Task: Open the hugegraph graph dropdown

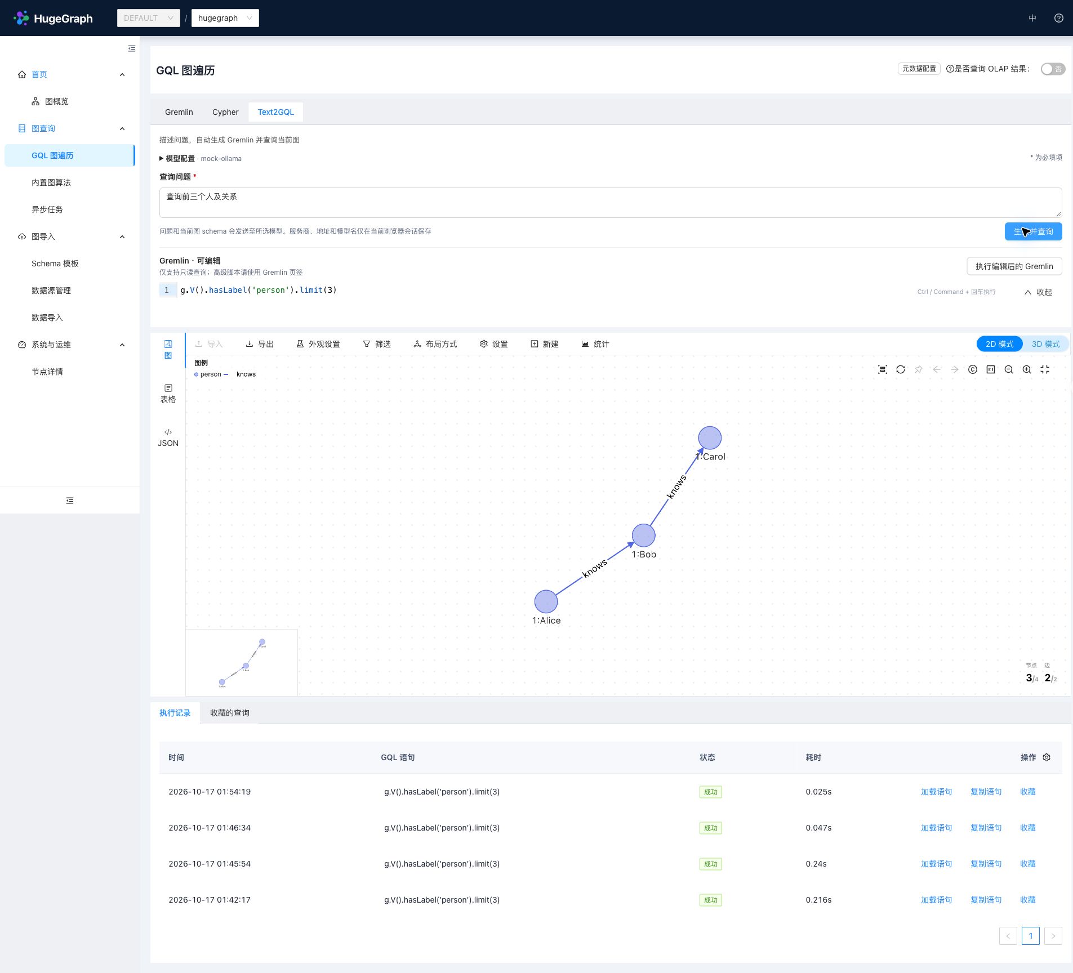Action: pos(225,18)
